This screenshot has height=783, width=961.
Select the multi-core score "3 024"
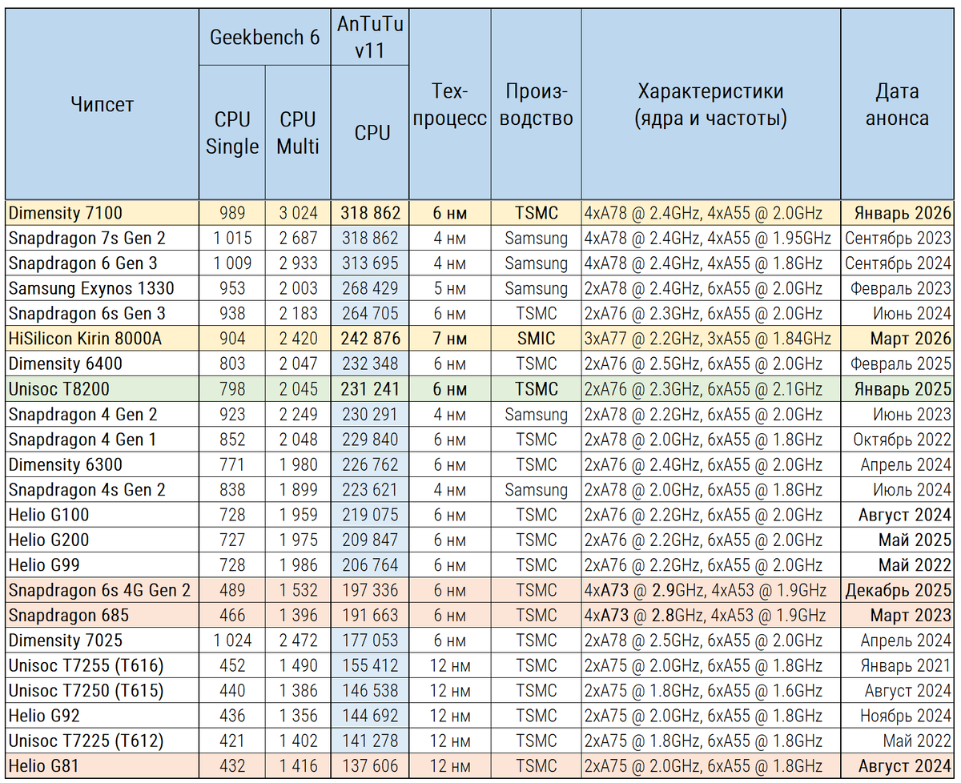point(297,213)
